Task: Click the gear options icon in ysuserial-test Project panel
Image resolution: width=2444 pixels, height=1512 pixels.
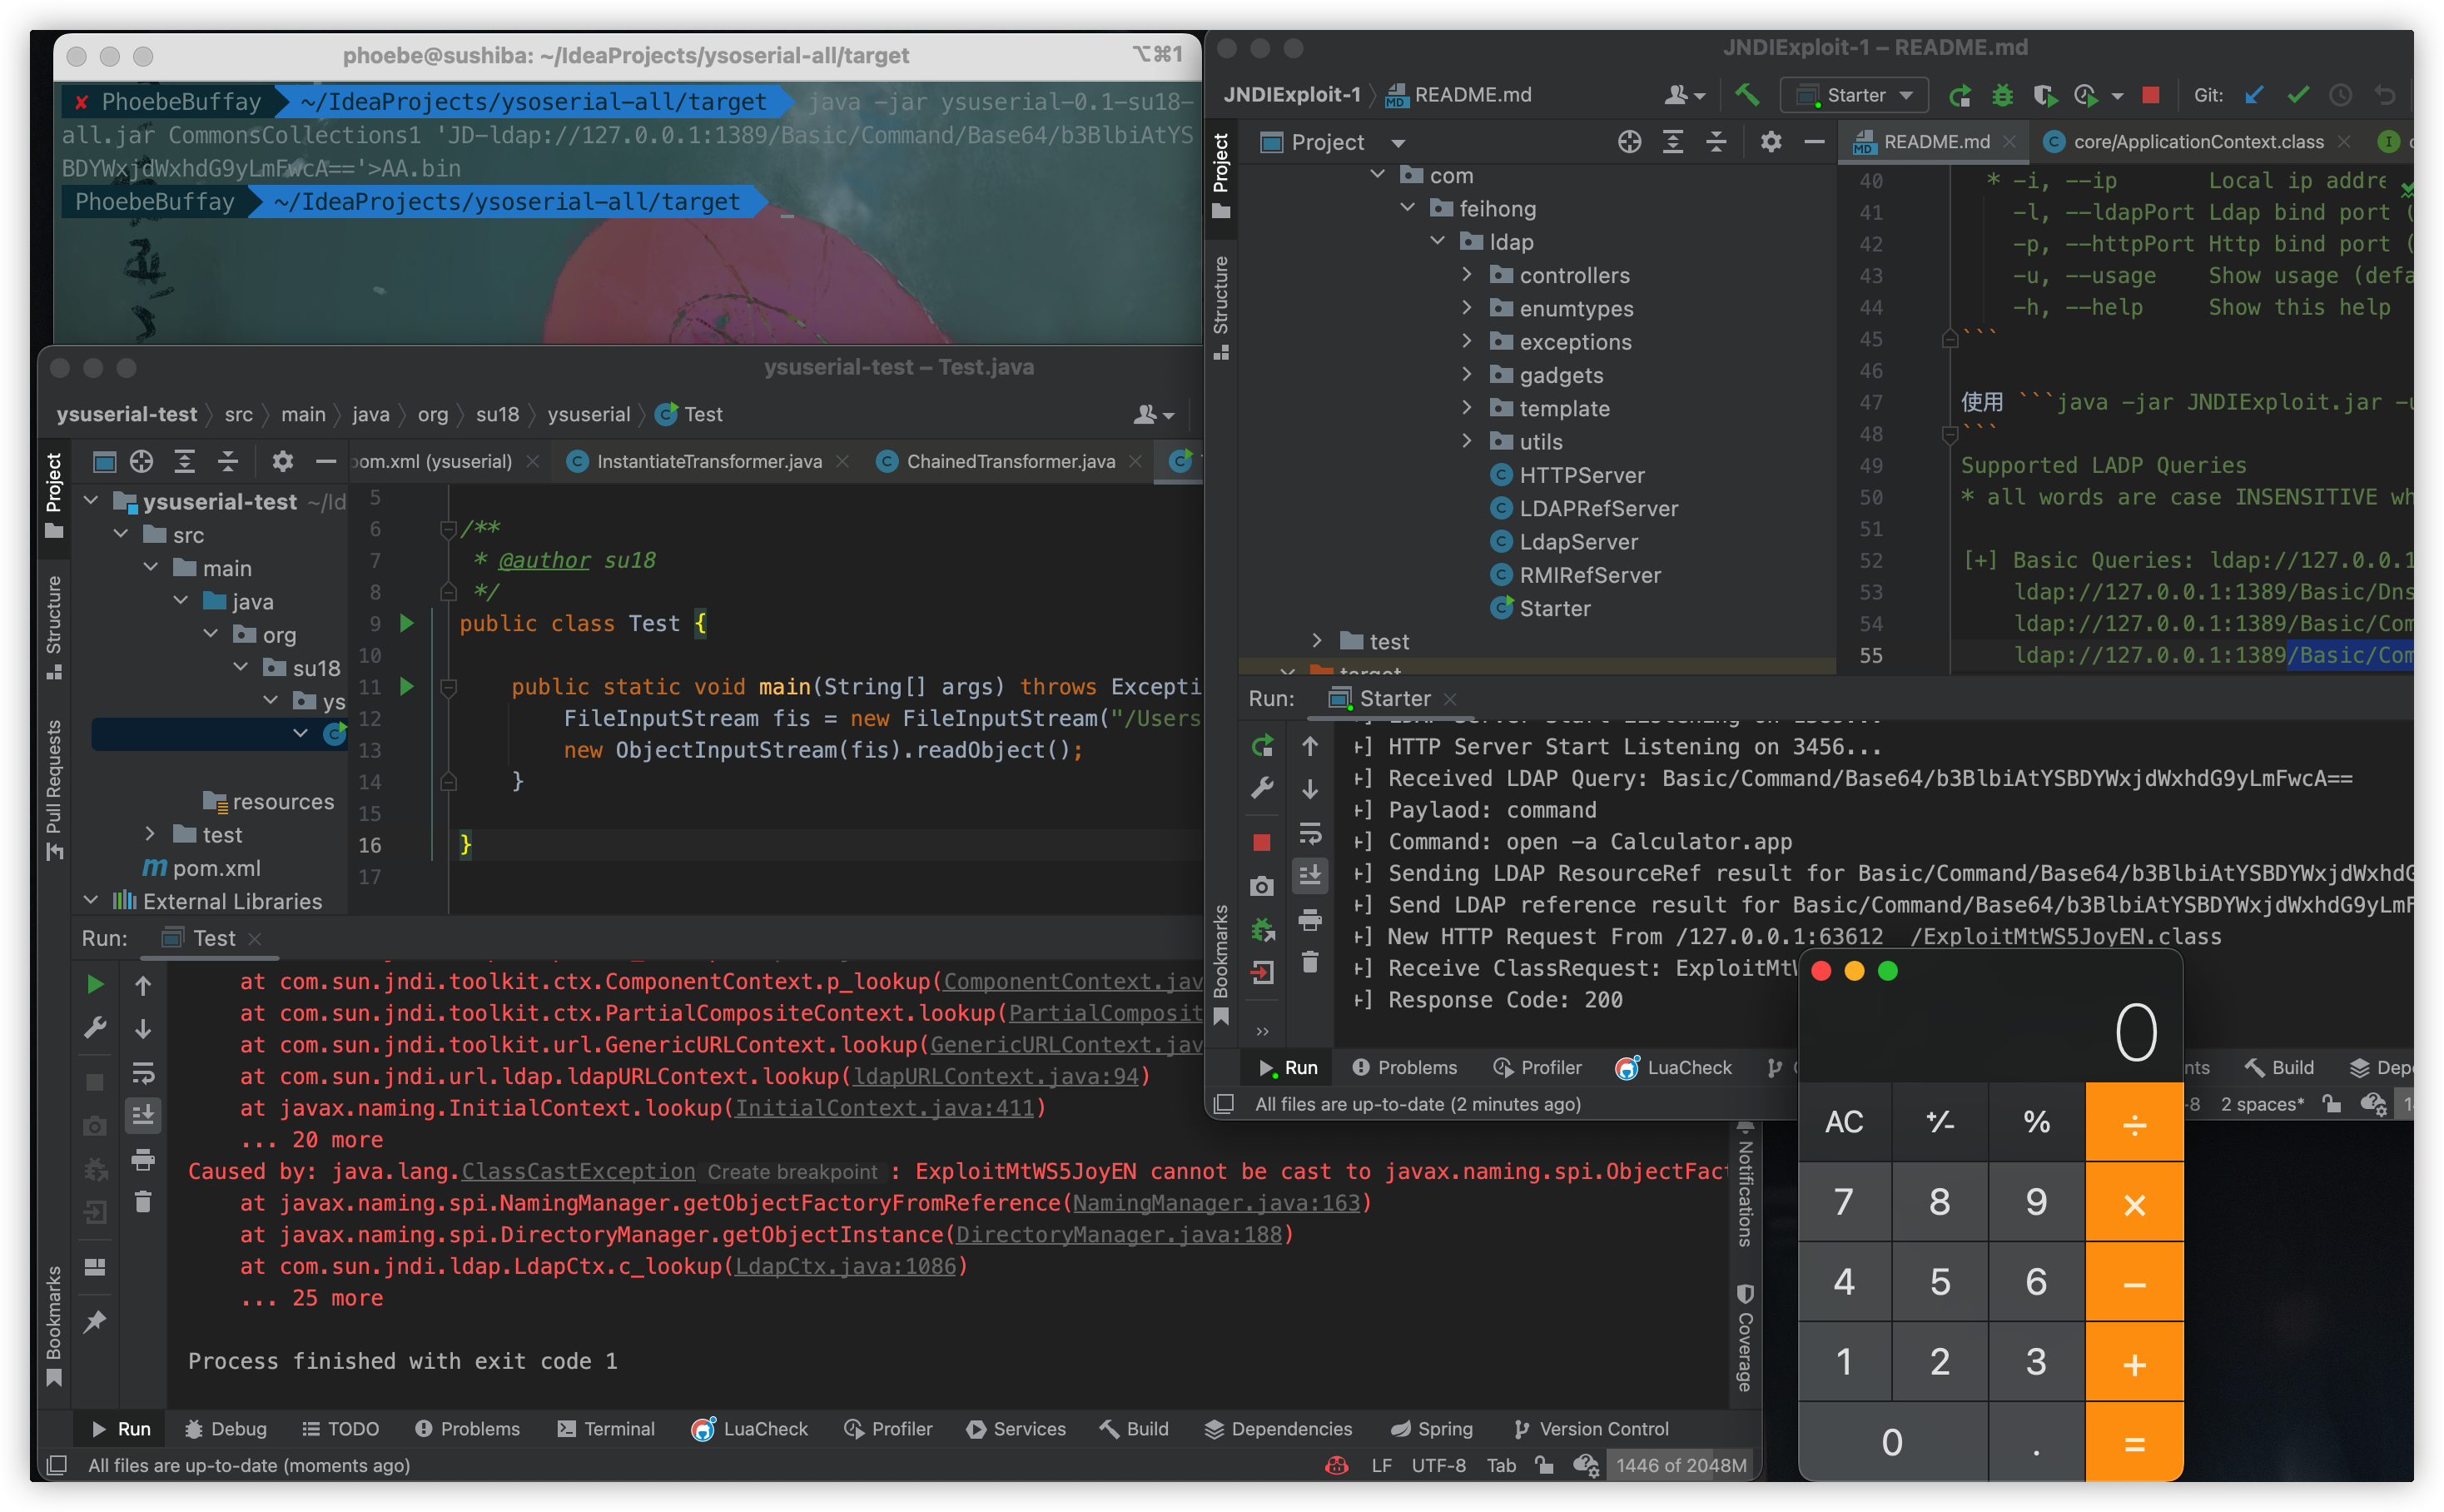Action: point(283,461)
